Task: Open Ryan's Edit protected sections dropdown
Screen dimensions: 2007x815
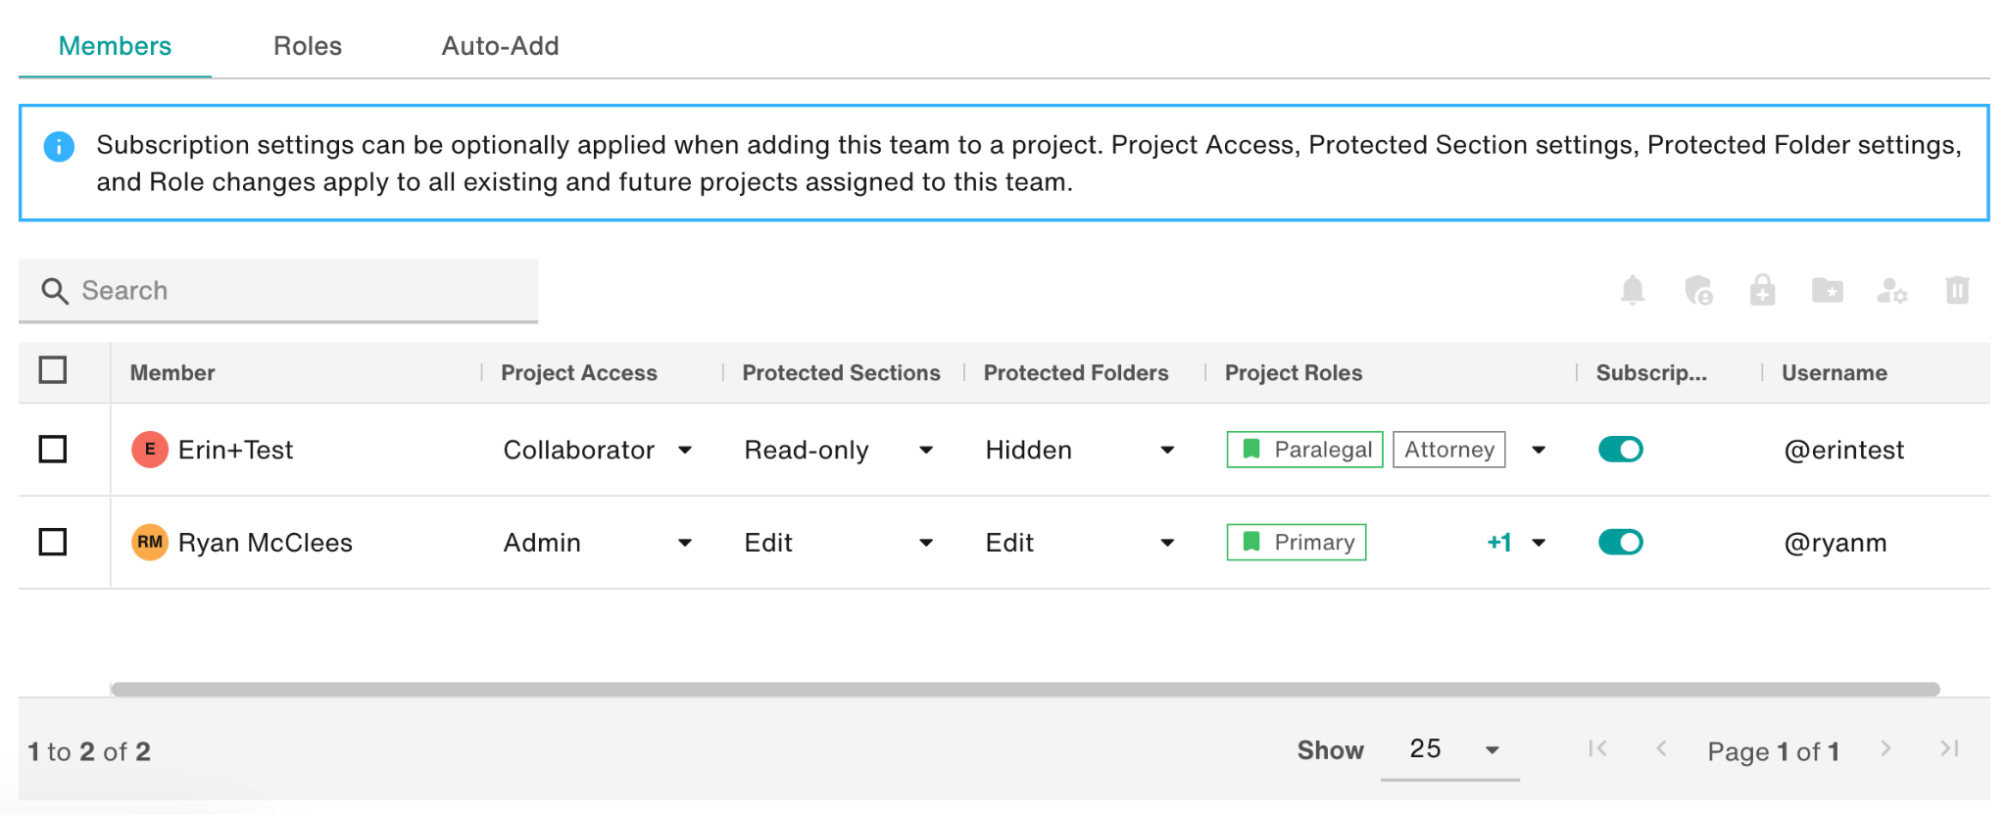Action: point(840,543)
